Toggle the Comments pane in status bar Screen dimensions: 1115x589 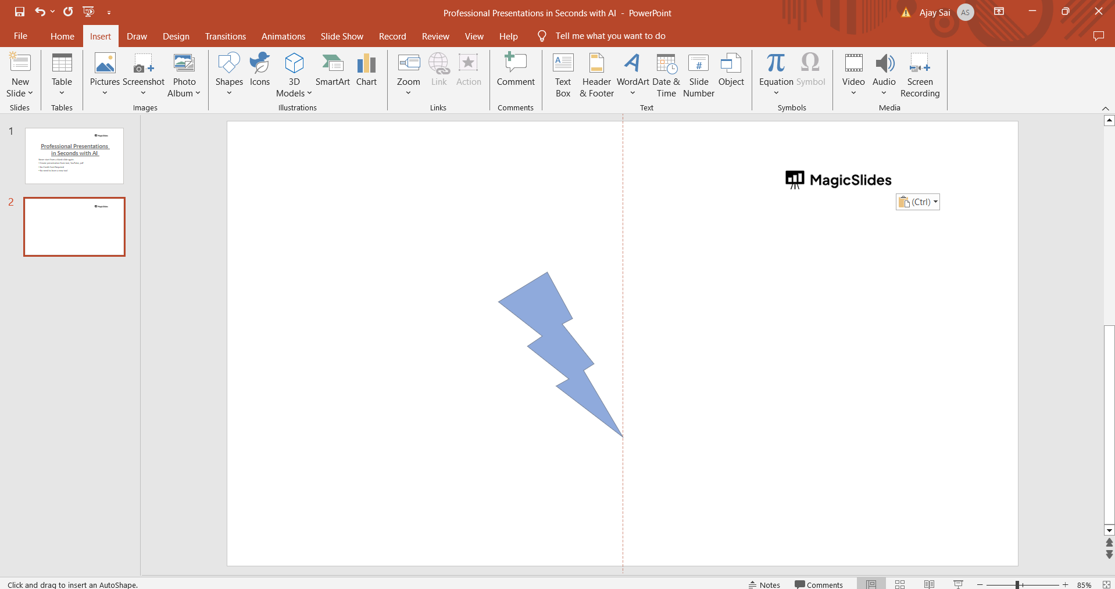tap(819, 584)
